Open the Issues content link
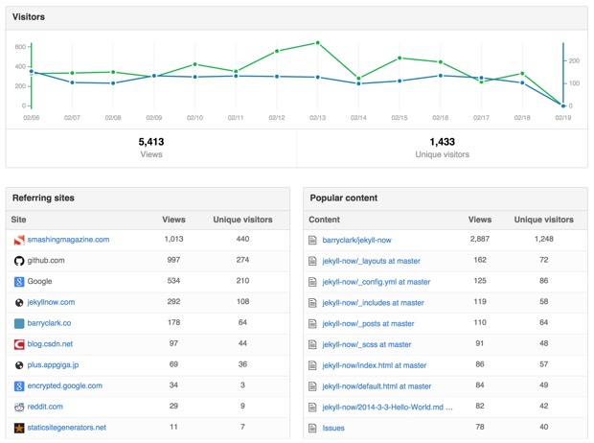Image resolution: width=594 pixels, height=443 pixels. 333,428
